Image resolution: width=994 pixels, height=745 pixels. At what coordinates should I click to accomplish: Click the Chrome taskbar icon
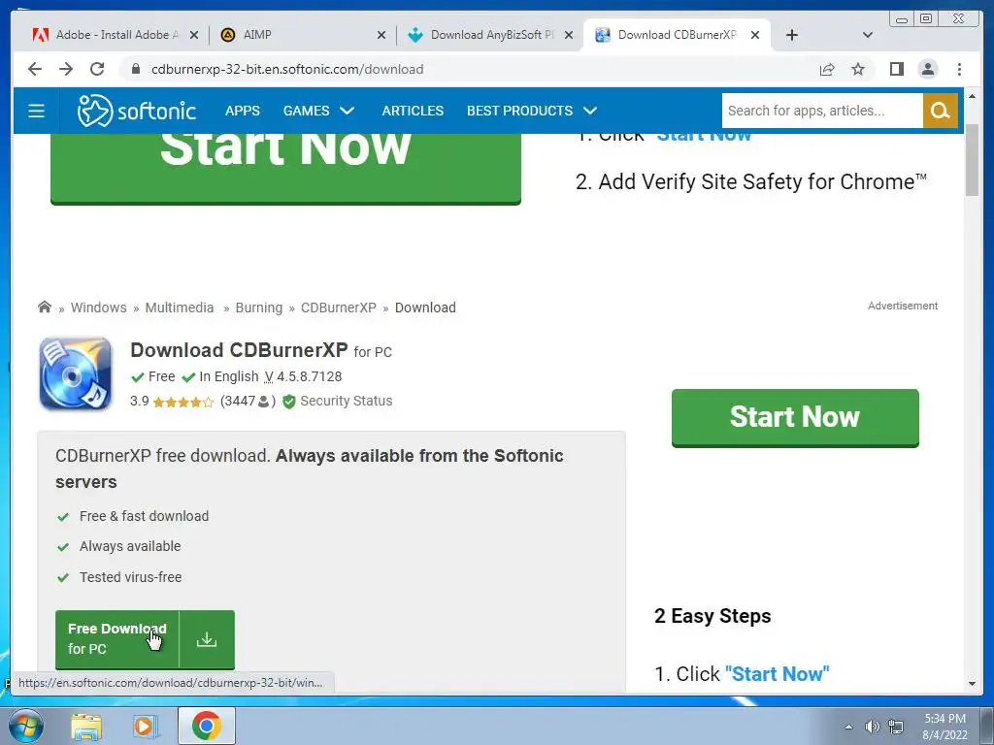(206, 726)
